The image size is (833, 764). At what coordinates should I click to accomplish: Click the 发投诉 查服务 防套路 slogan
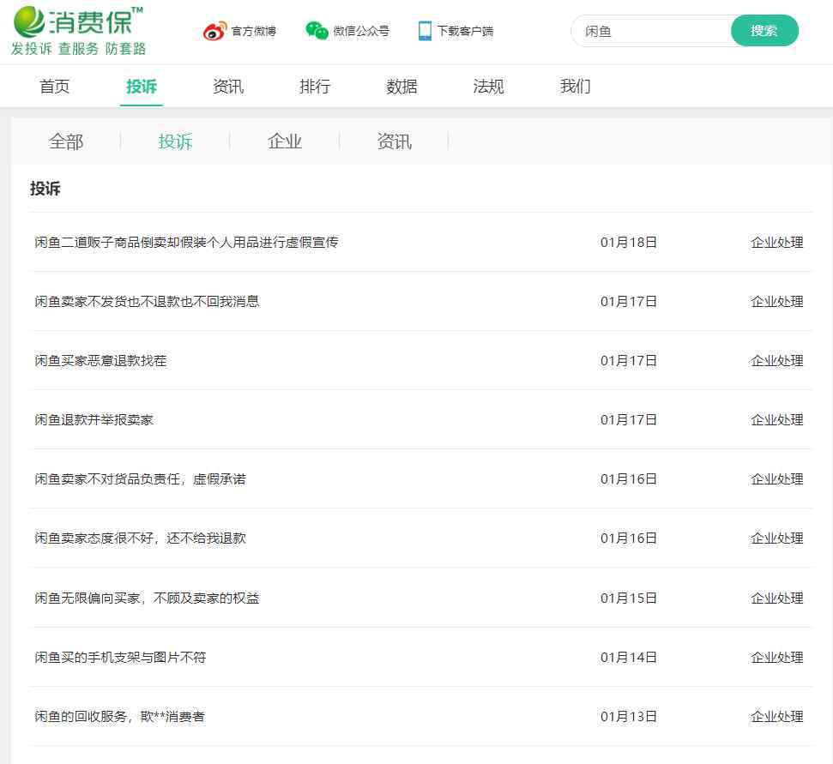pos(79,49)
